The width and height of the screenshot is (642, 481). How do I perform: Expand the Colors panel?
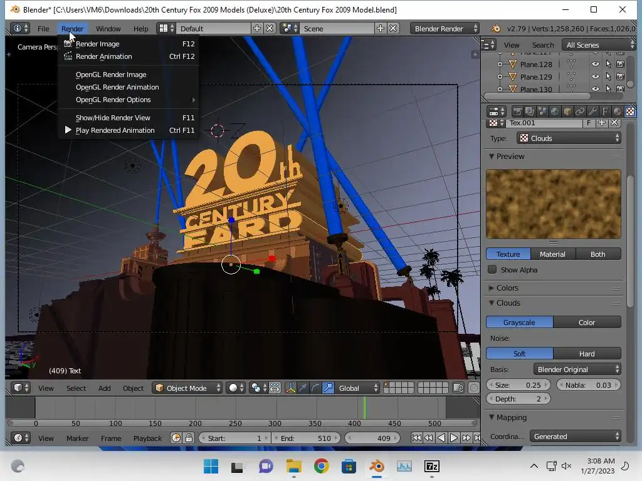click(x=492, y=287)
